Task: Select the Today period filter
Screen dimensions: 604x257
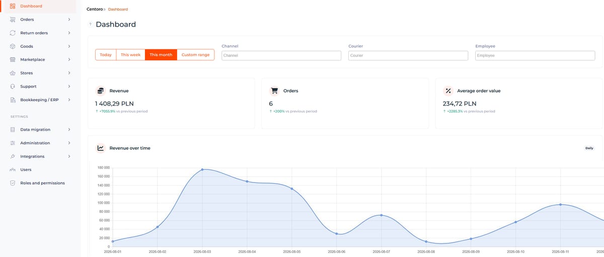Action: (x=106, y=55)
